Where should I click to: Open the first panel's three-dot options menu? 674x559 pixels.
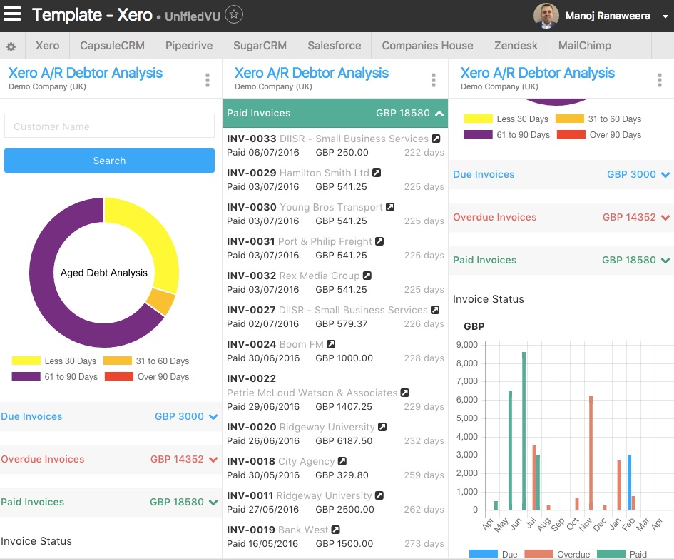click(208, 80)
